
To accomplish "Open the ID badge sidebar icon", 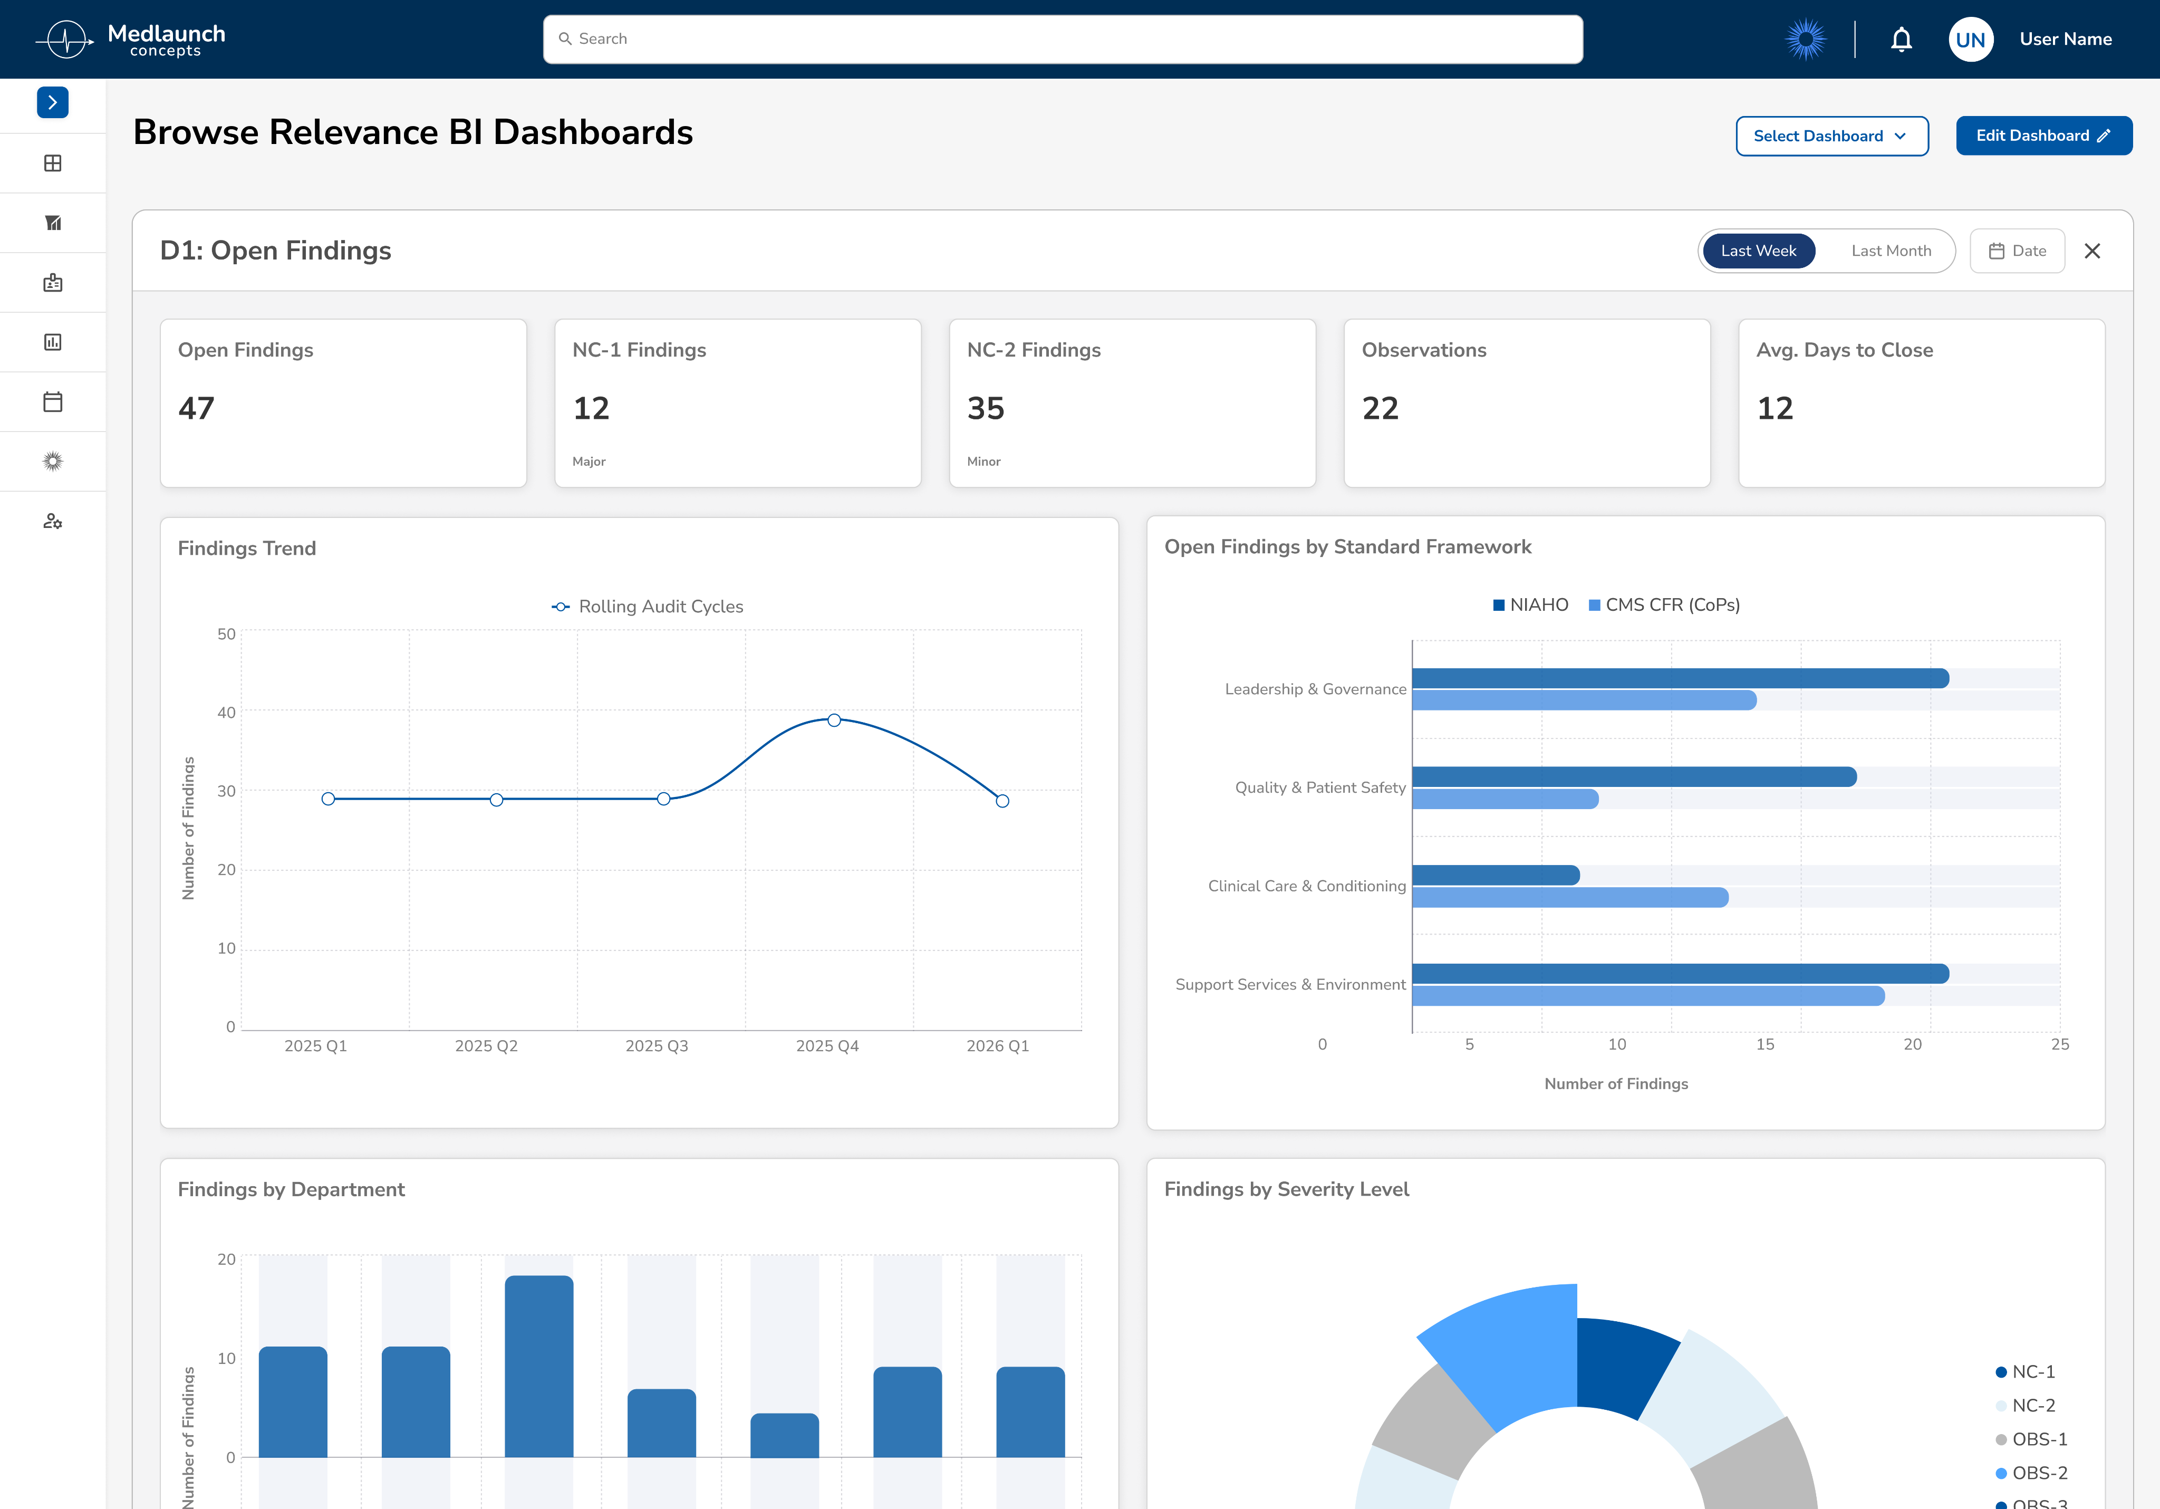I will 53,282.
